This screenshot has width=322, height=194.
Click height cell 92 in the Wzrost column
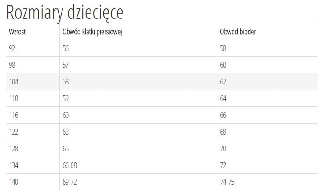coord(12,48)
